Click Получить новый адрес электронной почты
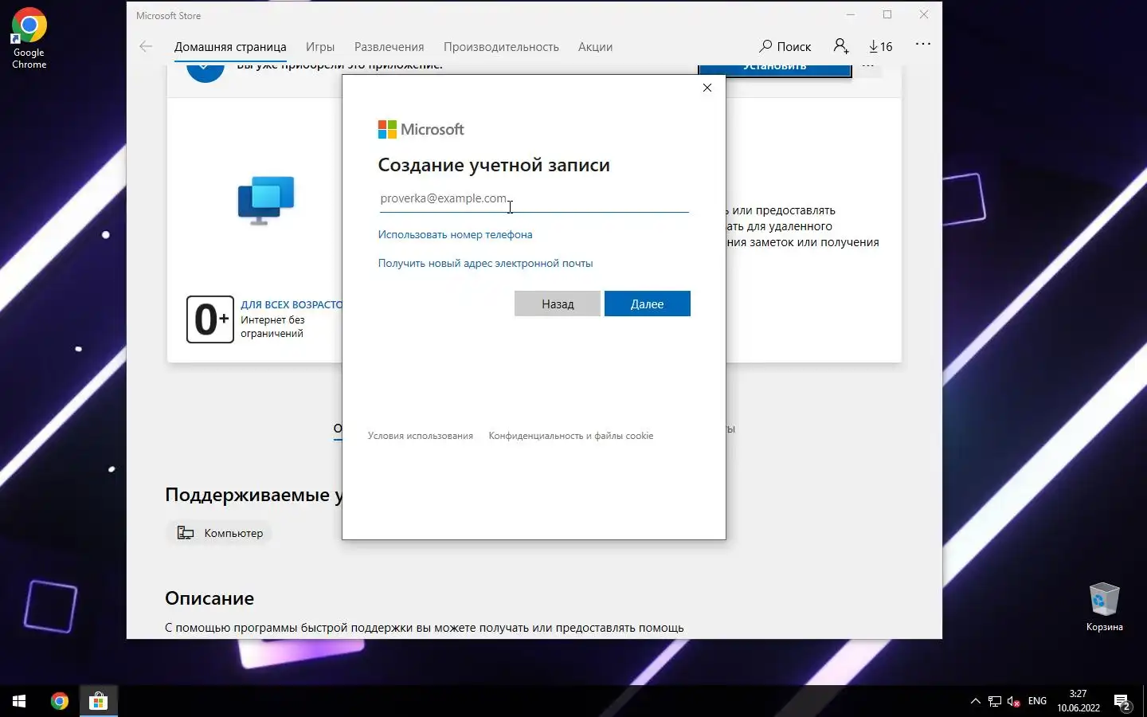Viewport: 1147px width, 717px height. [485, 263]
